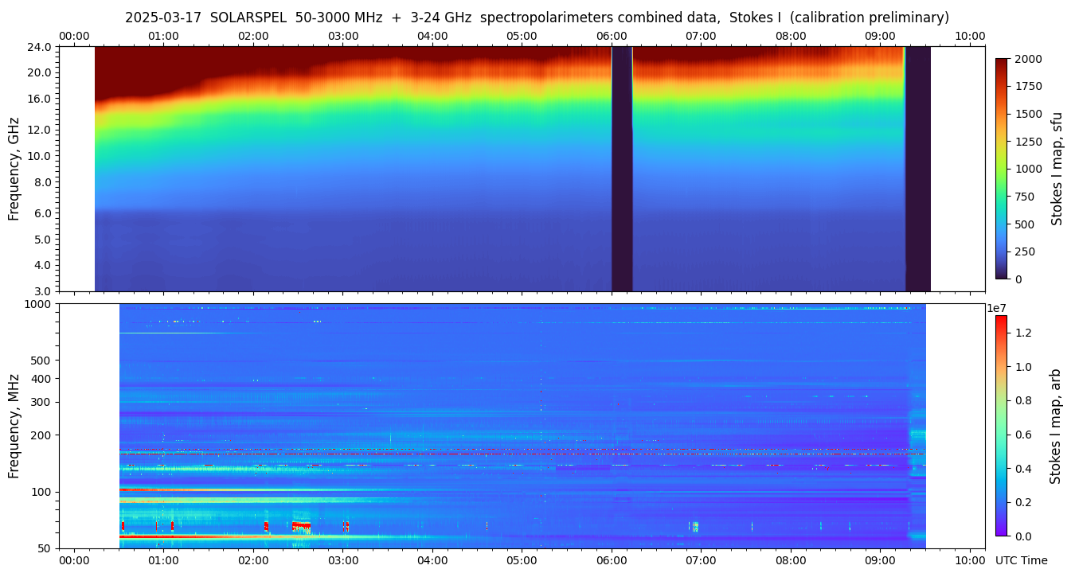This screenshot has height=577, width=1075.
Task: Click the plot title text at top
Action: coord(537,18)
